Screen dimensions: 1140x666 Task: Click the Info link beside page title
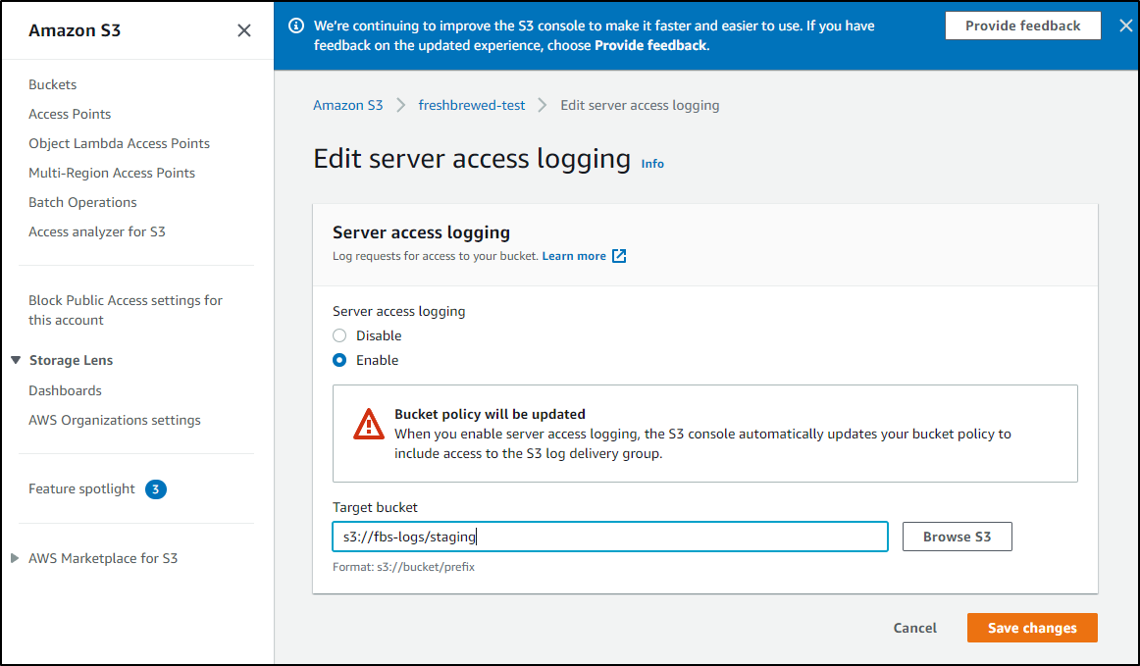point(652,164)
